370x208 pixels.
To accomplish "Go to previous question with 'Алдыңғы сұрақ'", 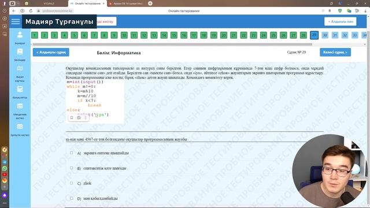I will 51,52.
